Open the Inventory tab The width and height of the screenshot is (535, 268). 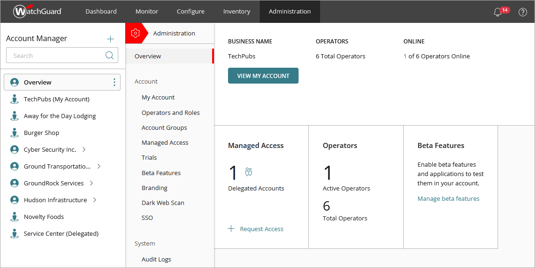(x=236, y=12)
